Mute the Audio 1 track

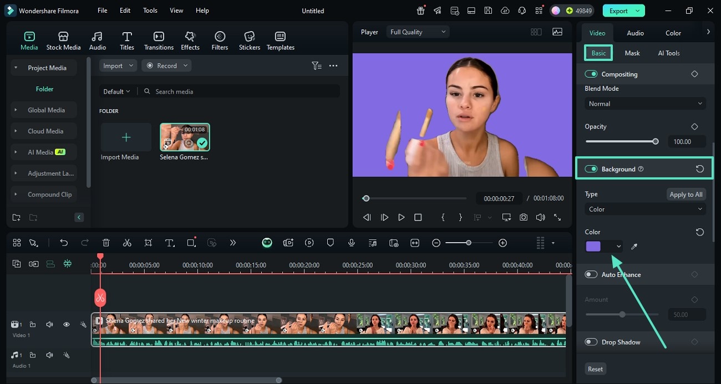pos(49,355)
